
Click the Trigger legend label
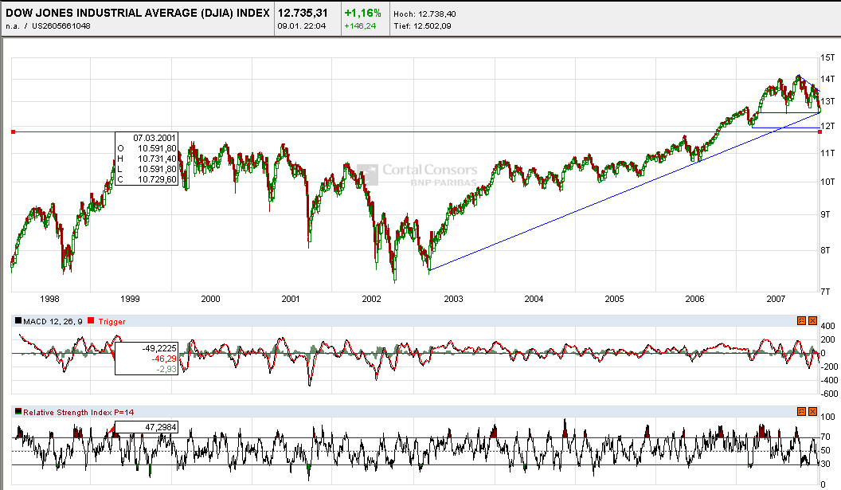pos(111,321)
